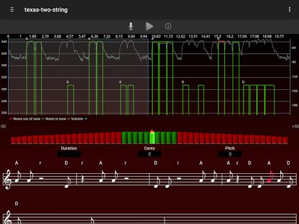Click the 10.83 time marker on the graph
The image size is (299, 224).
pos(156,36)
